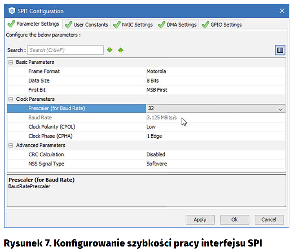Confirm with the Ok button
This screenshot has height=252, width=293.
(234, 219)
